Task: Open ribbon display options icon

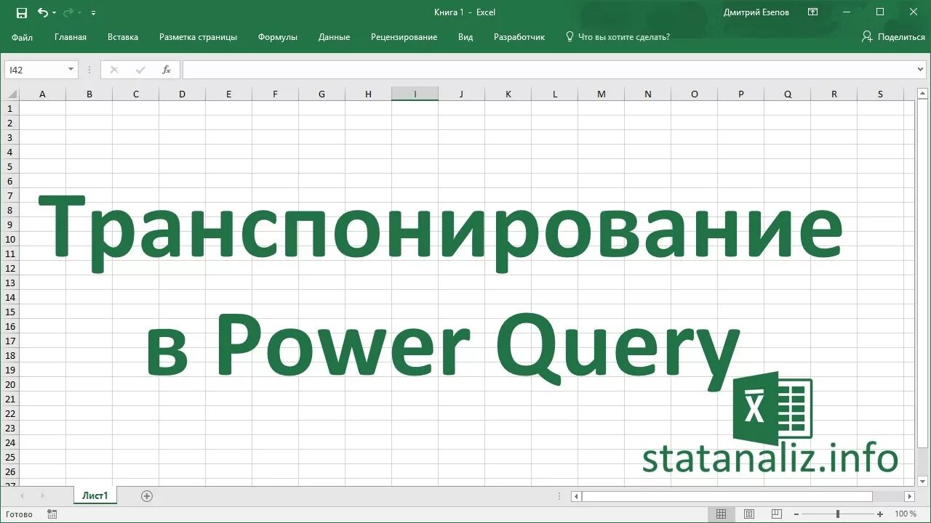Action: pos(812,12)
